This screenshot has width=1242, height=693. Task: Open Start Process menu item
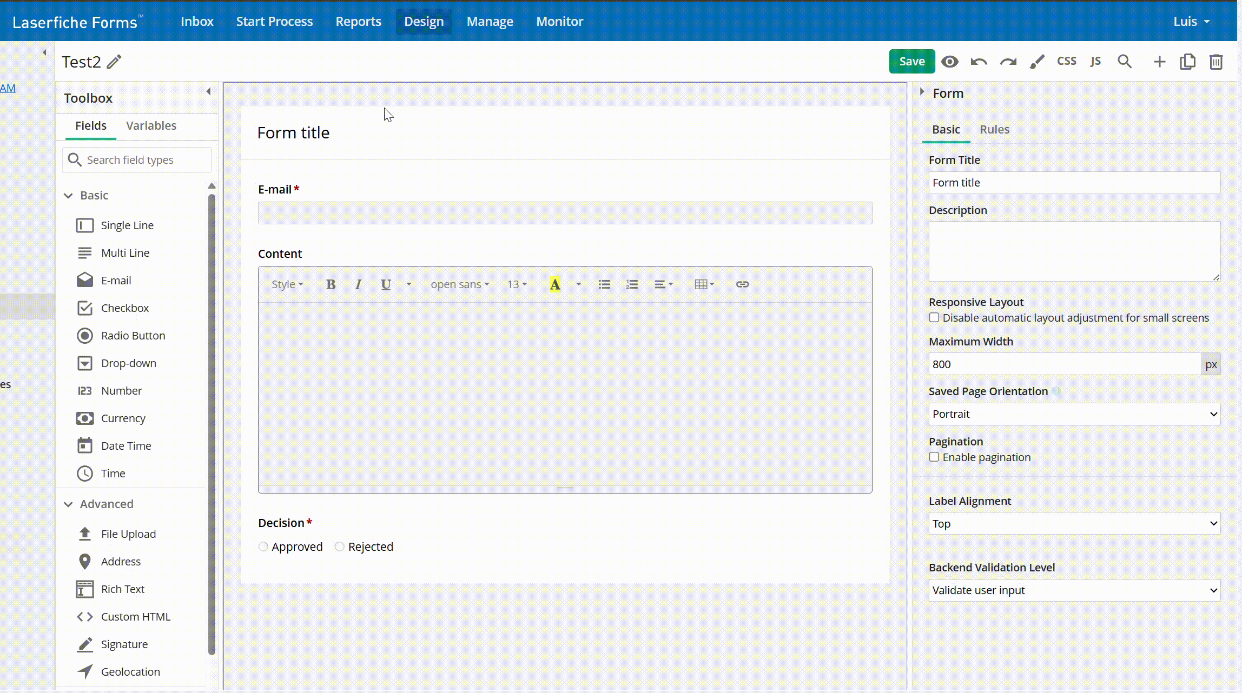[274, 22]
